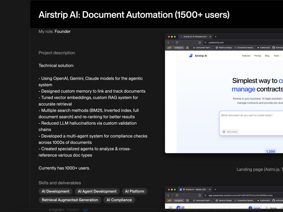Click the forward arrow in the useairstrip.com browser
This screenshot has width=283, height=212.
[173, 43]
